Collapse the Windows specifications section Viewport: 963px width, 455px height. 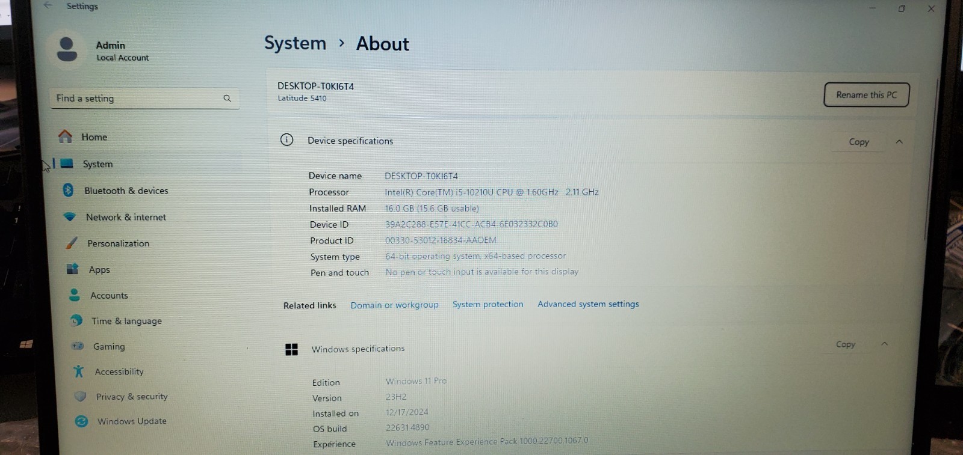click(x=885, y=344)
